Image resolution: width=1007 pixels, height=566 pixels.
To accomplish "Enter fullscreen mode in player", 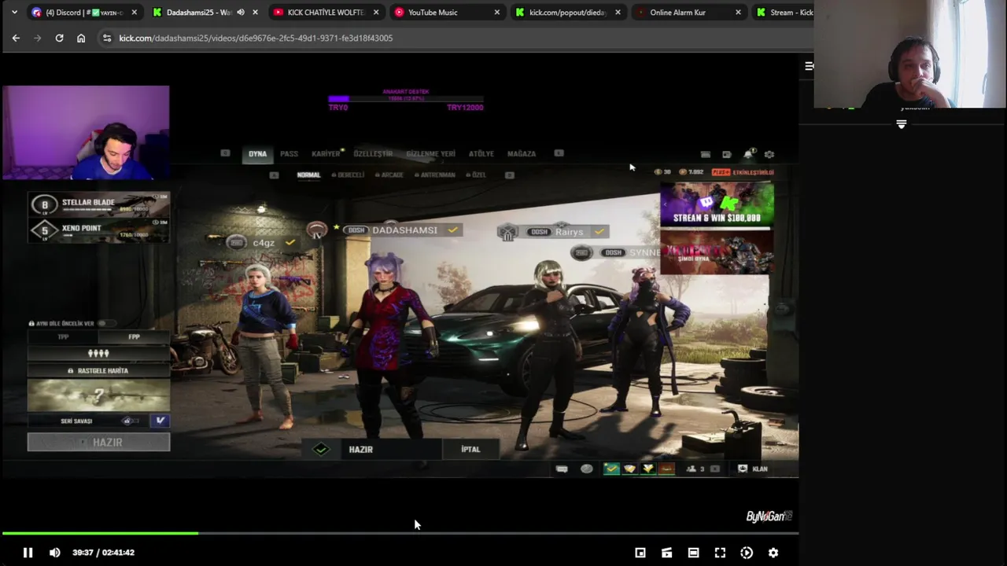I will [720, 553].
